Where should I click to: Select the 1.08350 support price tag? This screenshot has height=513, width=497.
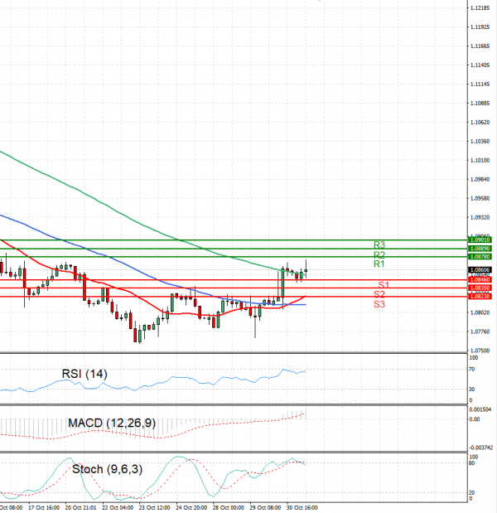pos(480,288)
